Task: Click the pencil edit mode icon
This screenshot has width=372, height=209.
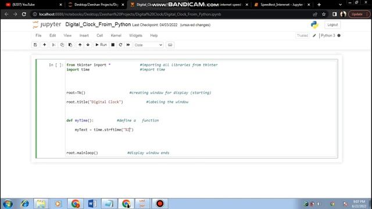Action: (x=314, y=35)
